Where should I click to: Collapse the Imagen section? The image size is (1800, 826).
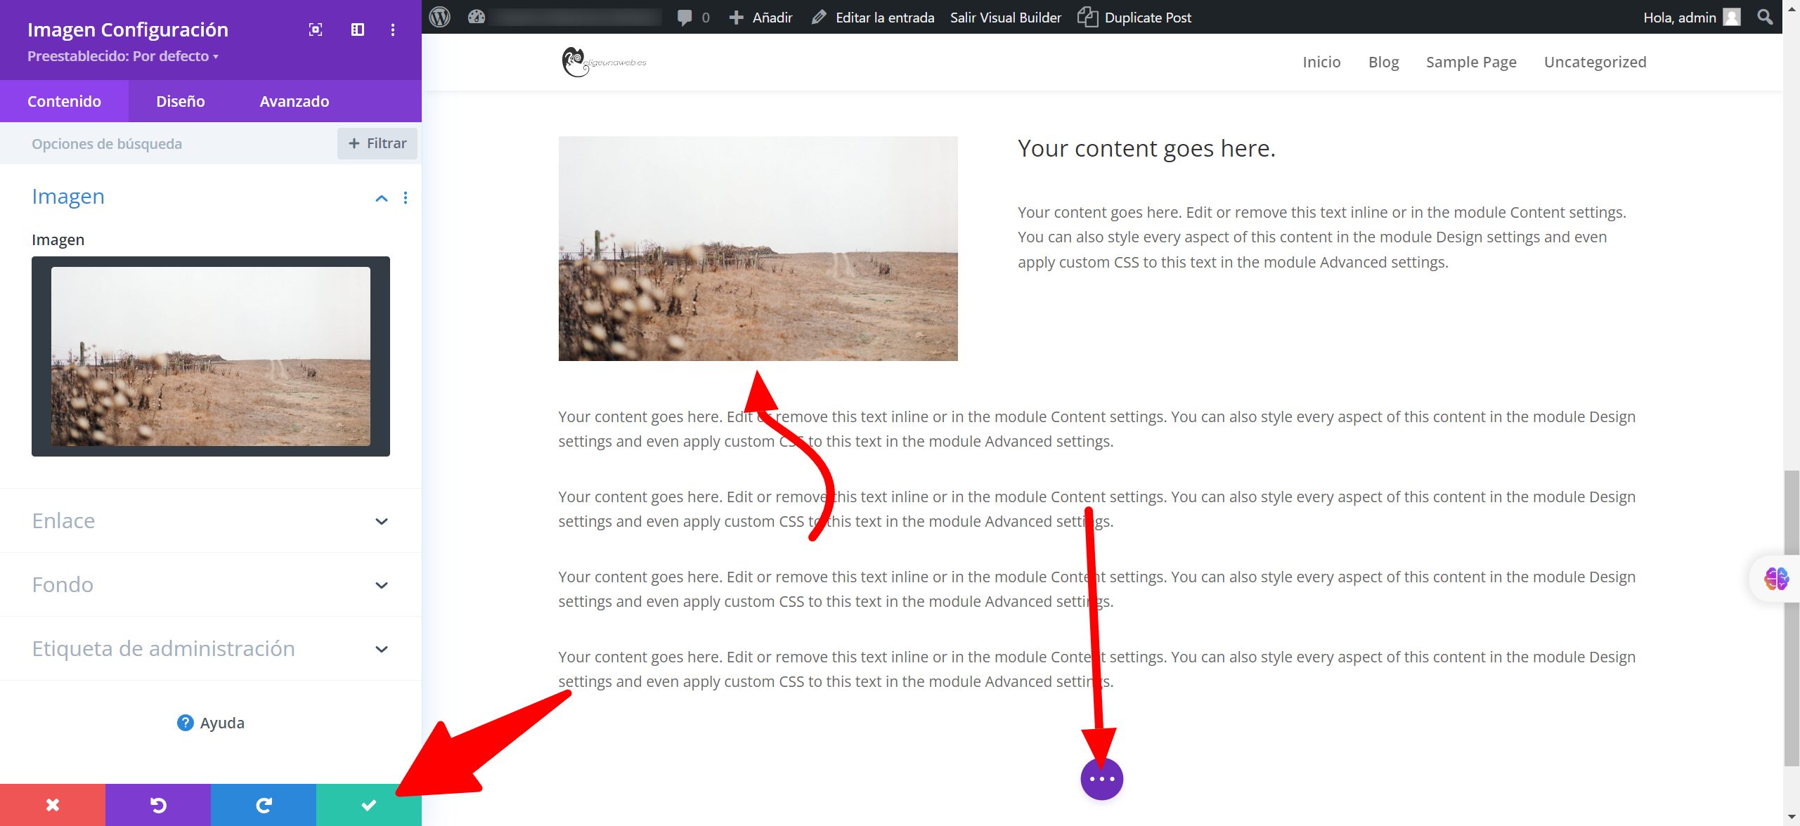point(382,198)
